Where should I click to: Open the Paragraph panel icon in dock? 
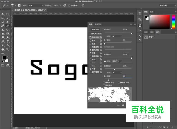coord(140,40)
